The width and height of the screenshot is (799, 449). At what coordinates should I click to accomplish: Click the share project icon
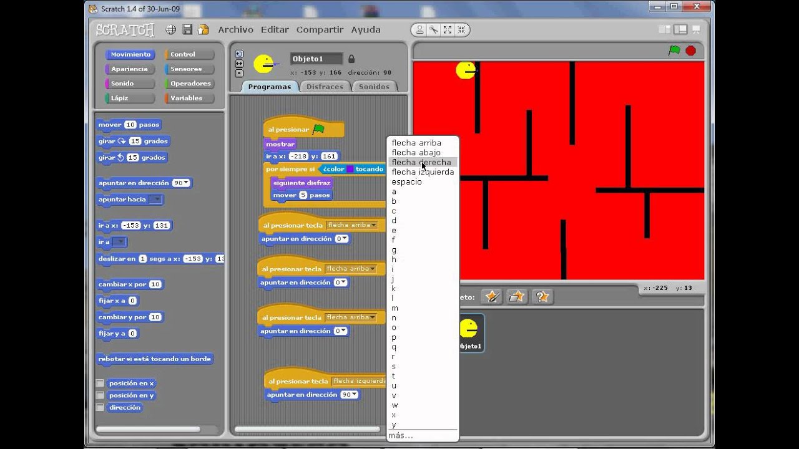203,29
